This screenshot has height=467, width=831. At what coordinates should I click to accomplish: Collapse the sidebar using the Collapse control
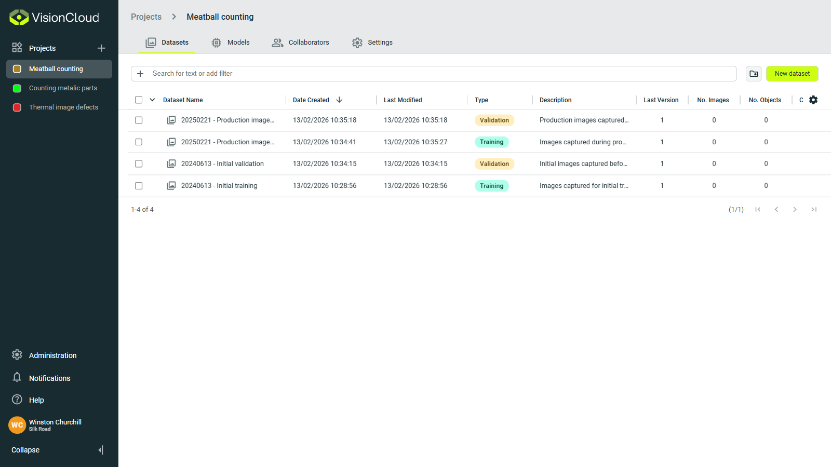(x=24, y=450)
